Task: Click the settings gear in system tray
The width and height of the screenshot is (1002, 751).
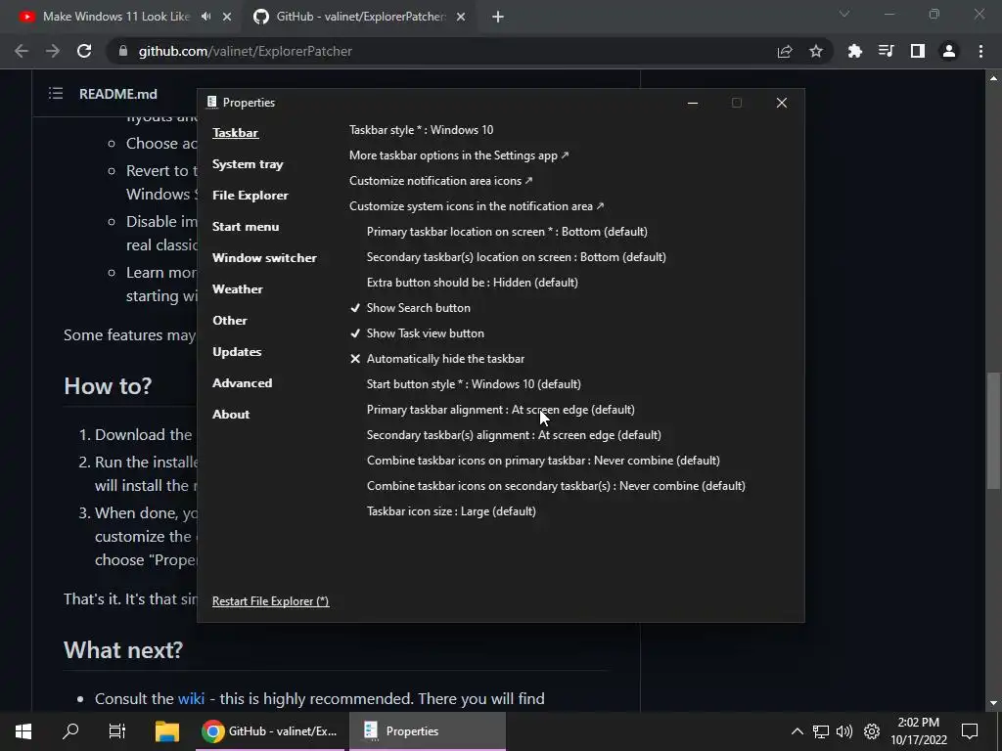Action: 872,731
